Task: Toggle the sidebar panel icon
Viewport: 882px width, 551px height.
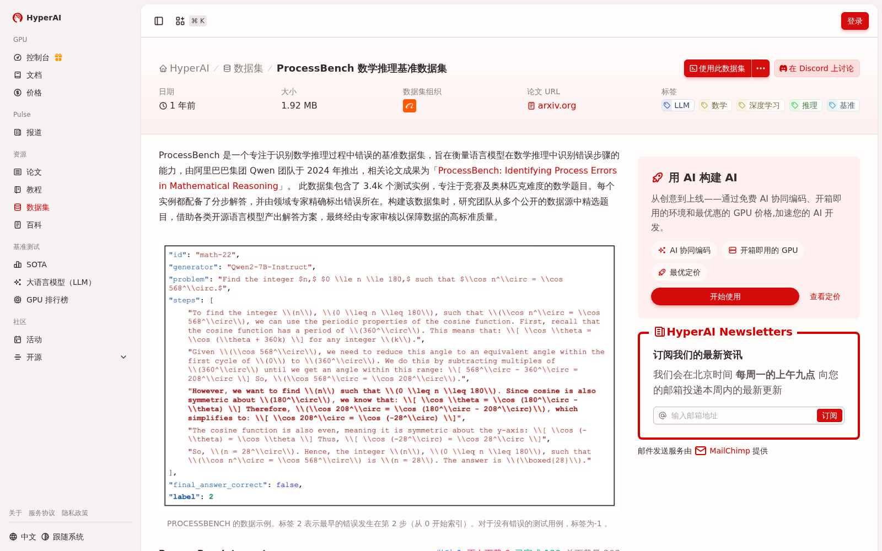Action: (159, 21)
